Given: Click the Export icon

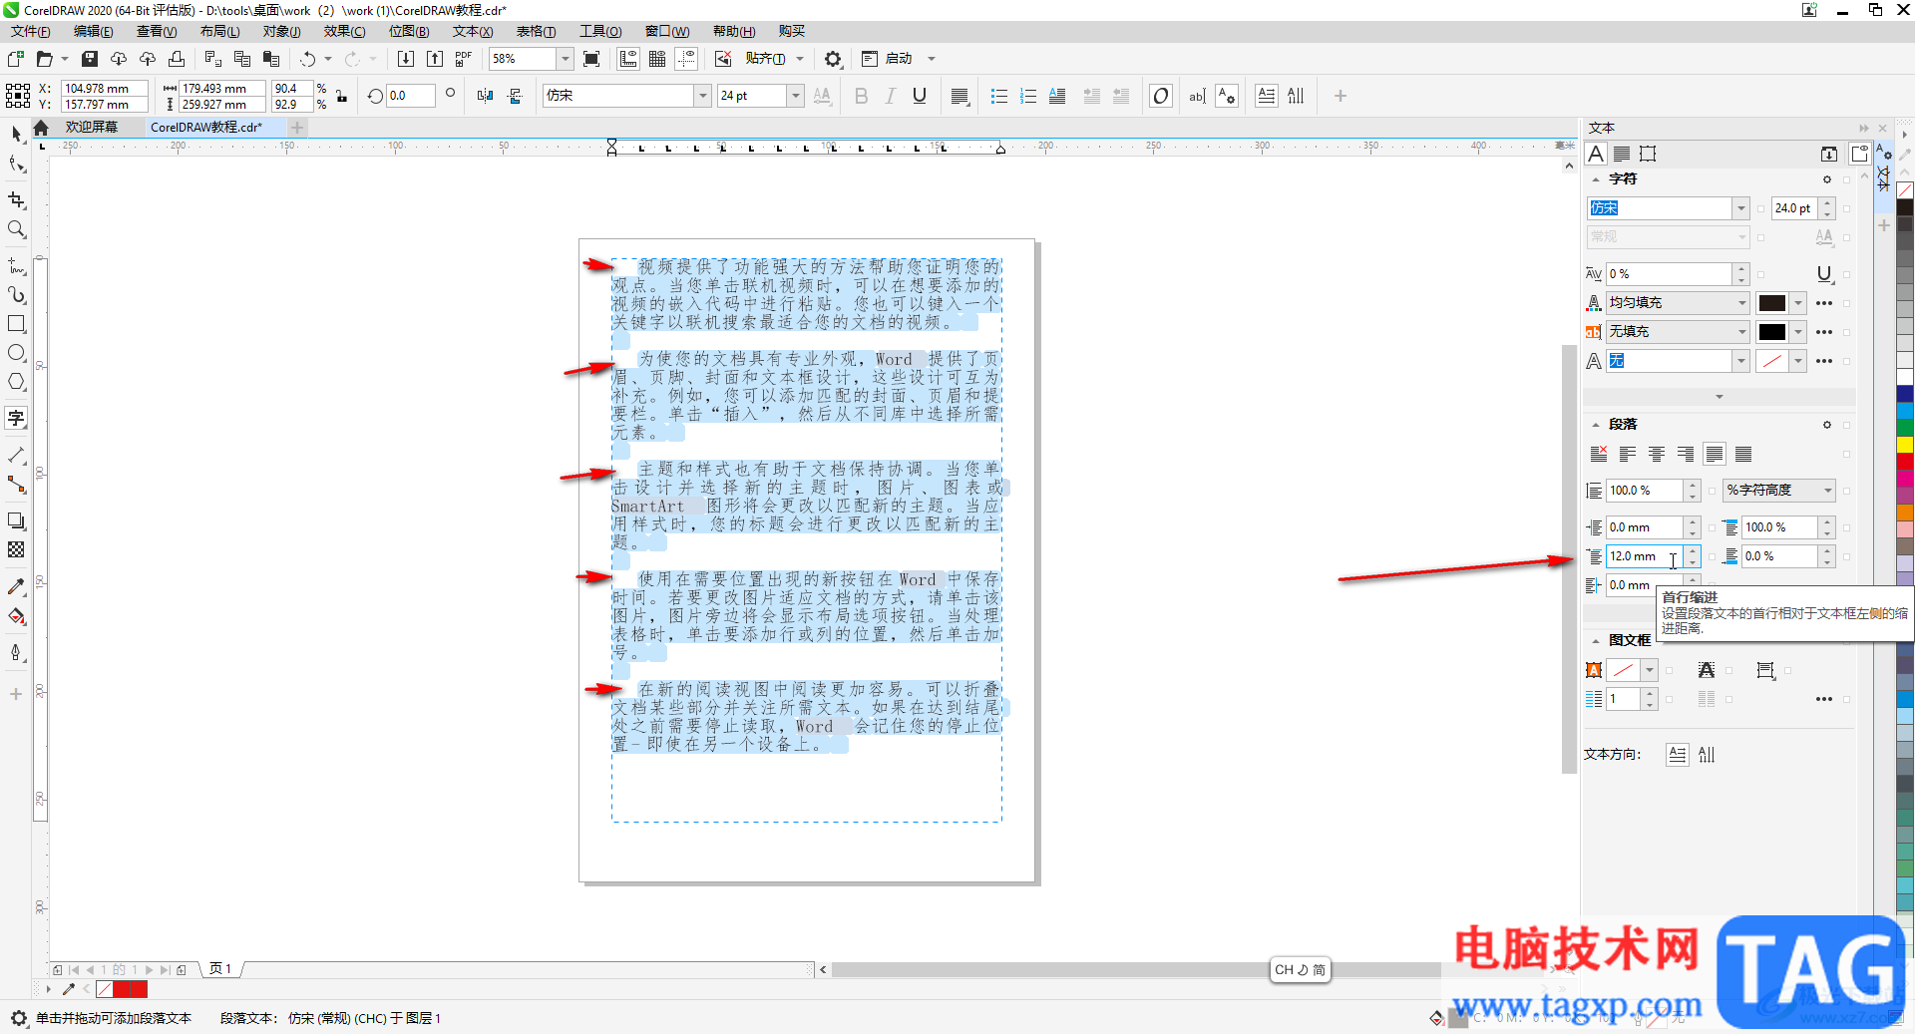Looking at the screenshot, I should click(x=435, y=59).
